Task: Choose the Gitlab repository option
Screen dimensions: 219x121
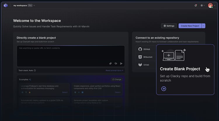Action: coord(144,65)
